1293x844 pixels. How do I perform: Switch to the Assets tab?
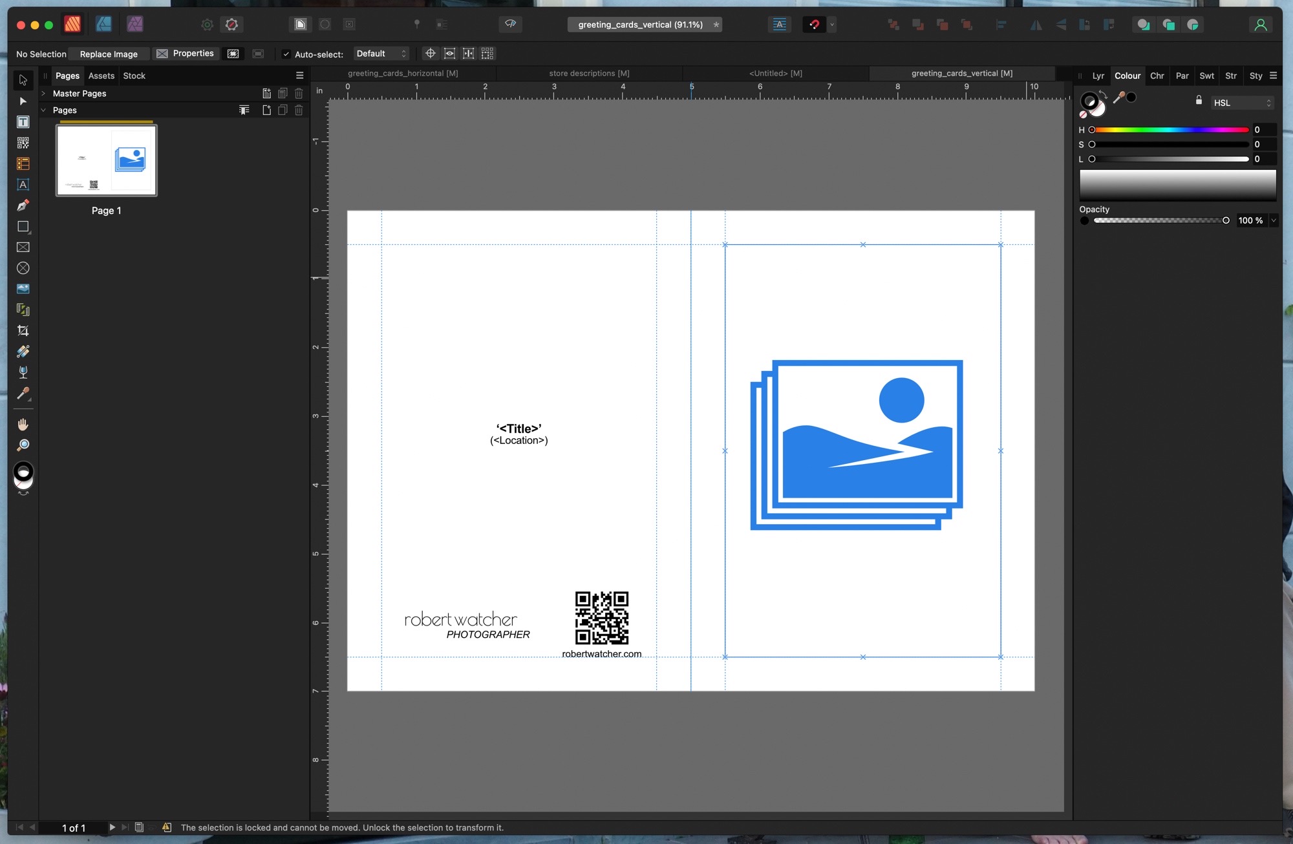pyautogui.click(x=102, y=76)
